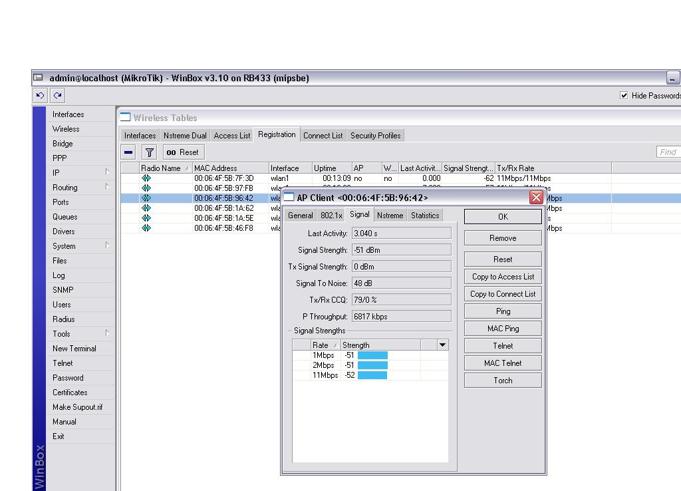Sort by the MAC Address column header
Screen dimensions: 681x491
pyautogui.click(x=231, y=168)
